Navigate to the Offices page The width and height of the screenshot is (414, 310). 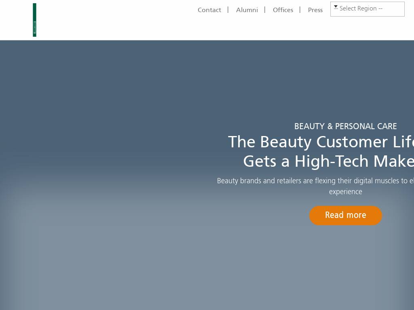(x=283, y=10)
